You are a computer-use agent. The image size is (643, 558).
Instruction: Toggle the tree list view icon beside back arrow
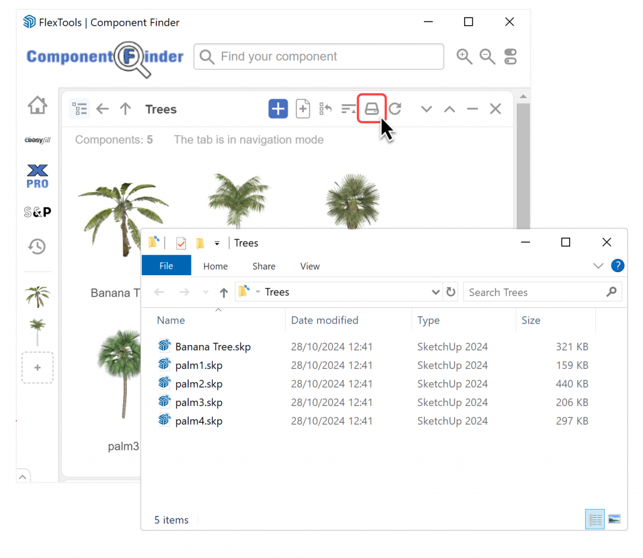(80, 109)
